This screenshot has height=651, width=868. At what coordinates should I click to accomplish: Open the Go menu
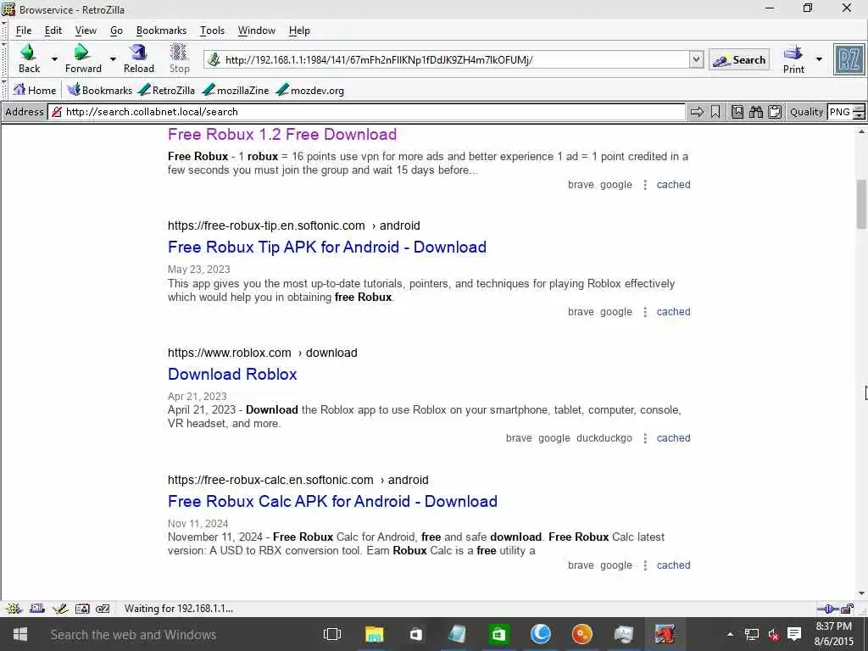pyautogui.click(x=116, y=31)
